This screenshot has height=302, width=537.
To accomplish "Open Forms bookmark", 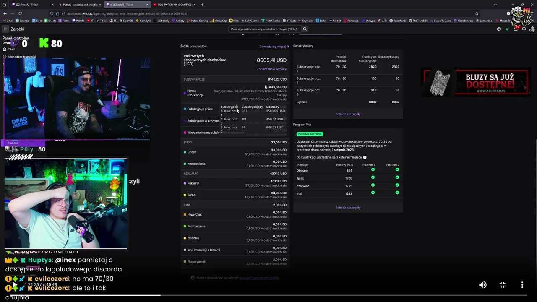I will (64, 21).
